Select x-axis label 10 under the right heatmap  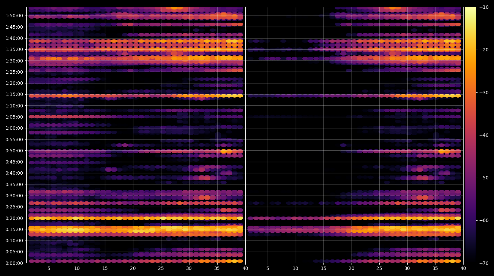tap(296, 269)
